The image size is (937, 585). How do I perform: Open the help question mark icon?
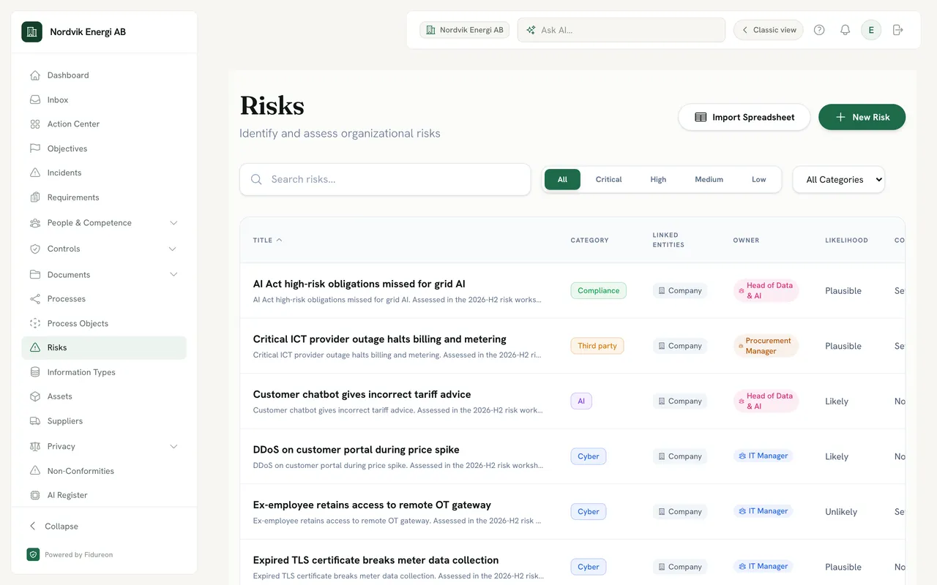[819, 30]
